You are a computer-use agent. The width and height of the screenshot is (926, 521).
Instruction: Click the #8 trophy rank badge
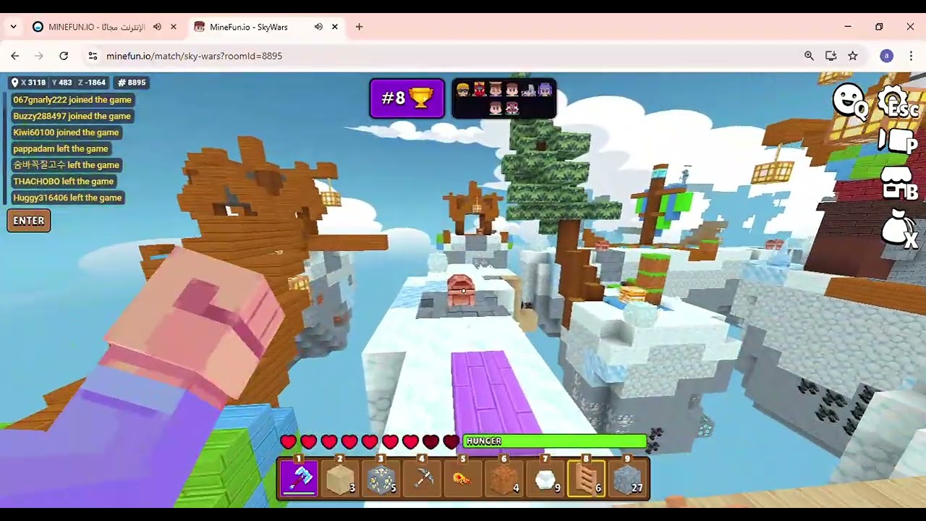coord(407,98)
